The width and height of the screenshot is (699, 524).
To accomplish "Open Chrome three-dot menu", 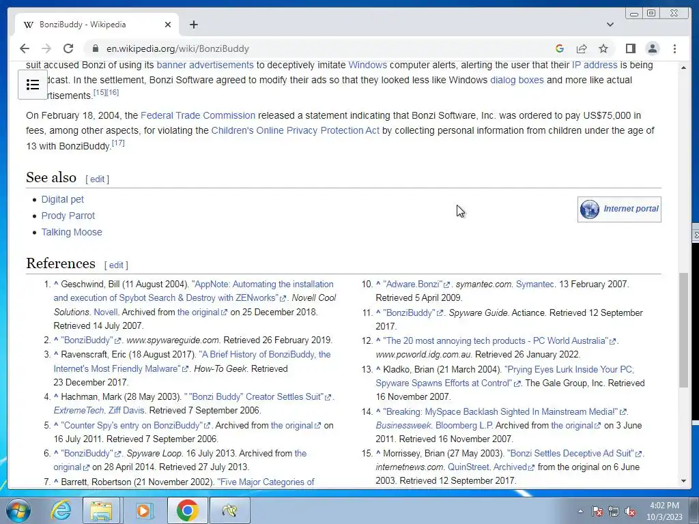I will (x=674, y=48).
